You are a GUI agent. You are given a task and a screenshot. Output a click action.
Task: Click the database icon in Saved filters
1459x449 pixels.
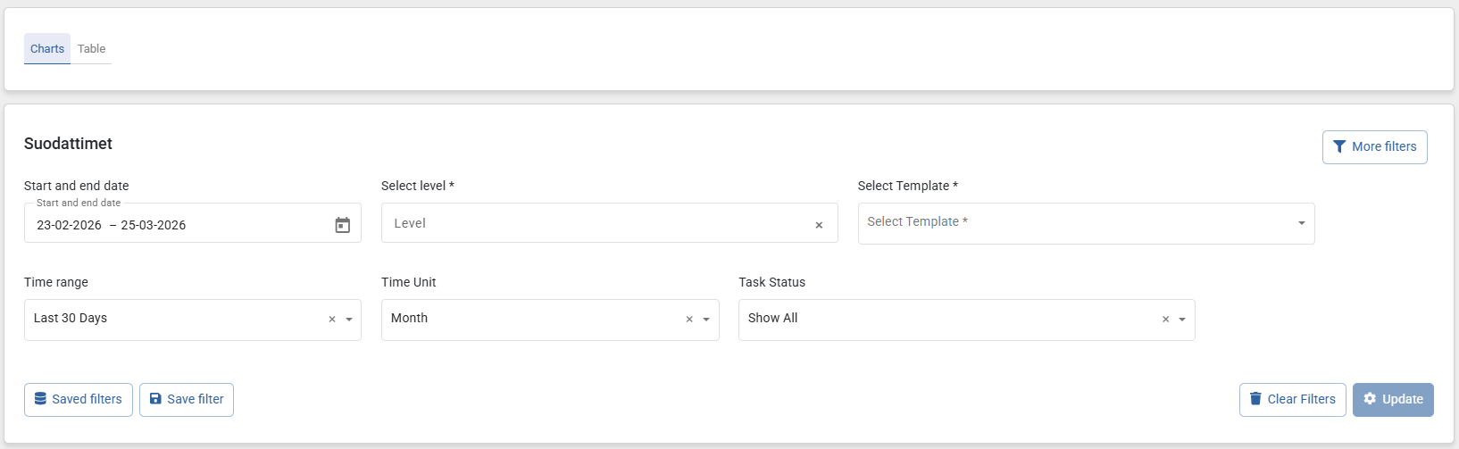pyautogui.click(x=40, y=399)
